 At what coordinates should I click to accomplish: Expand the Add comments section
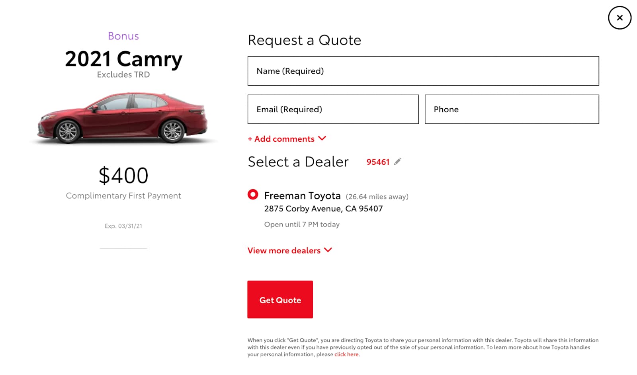coord(281,139)
